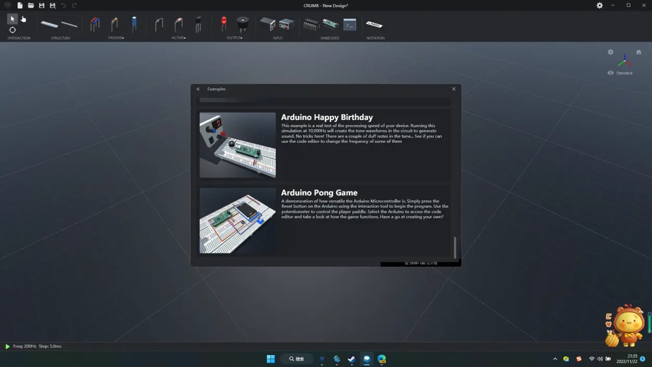Select the arrow selection tool

[x=12, y=19]
